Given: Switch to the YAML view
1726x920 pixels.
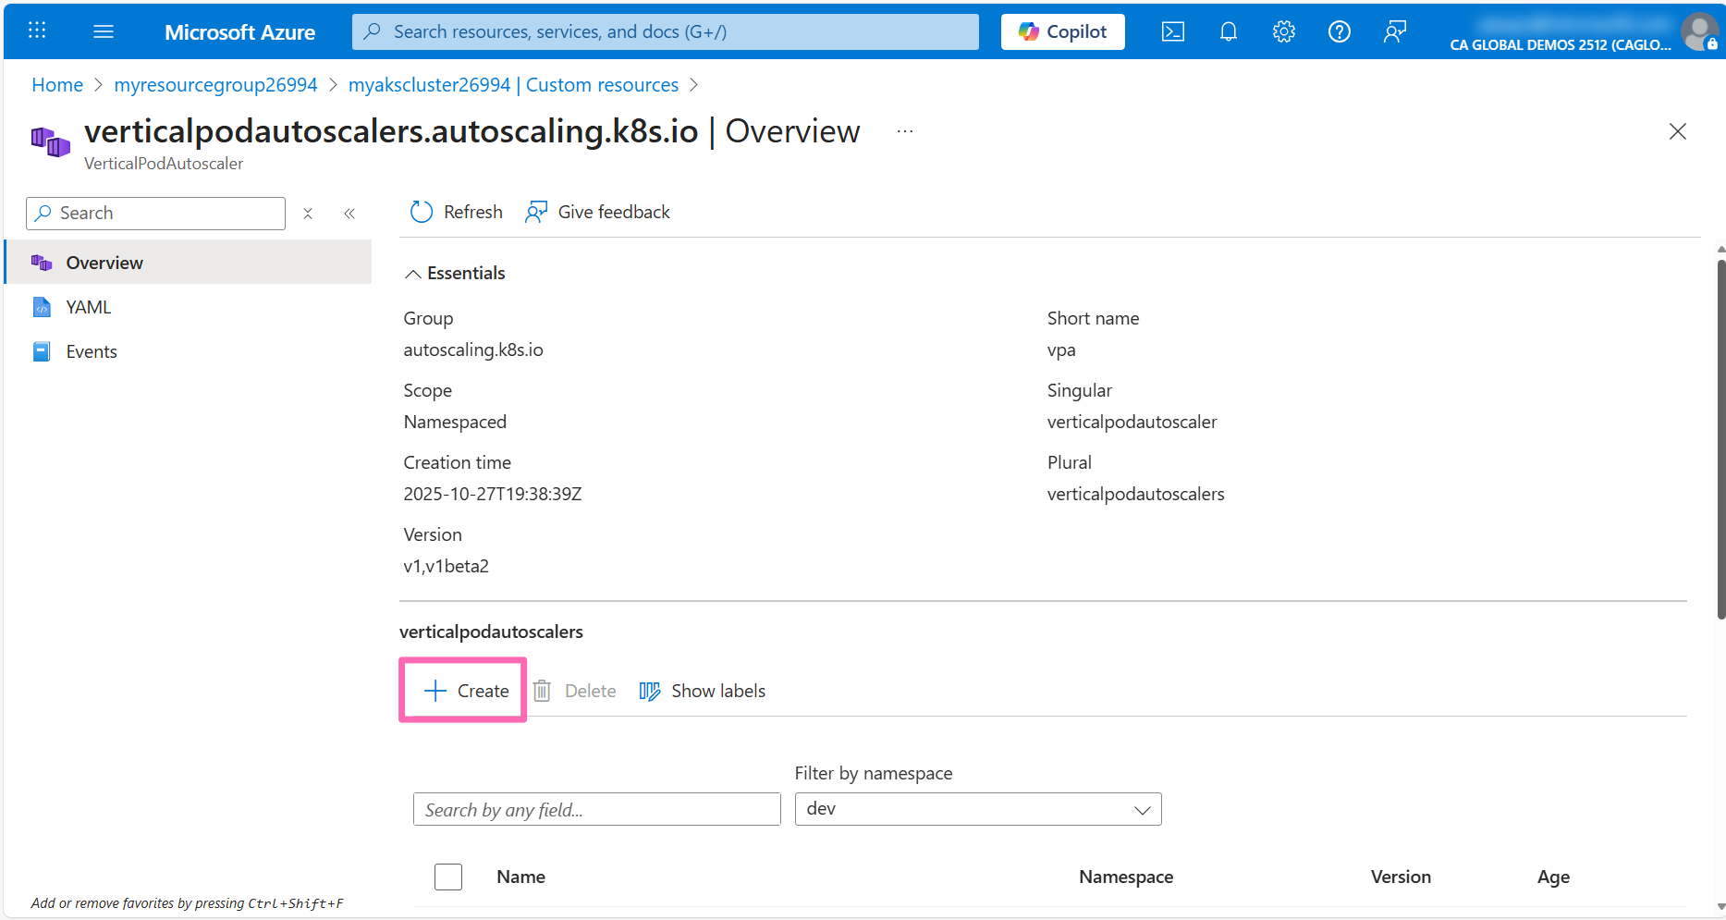Looking at the screenshot, I should tap(88, 306).
